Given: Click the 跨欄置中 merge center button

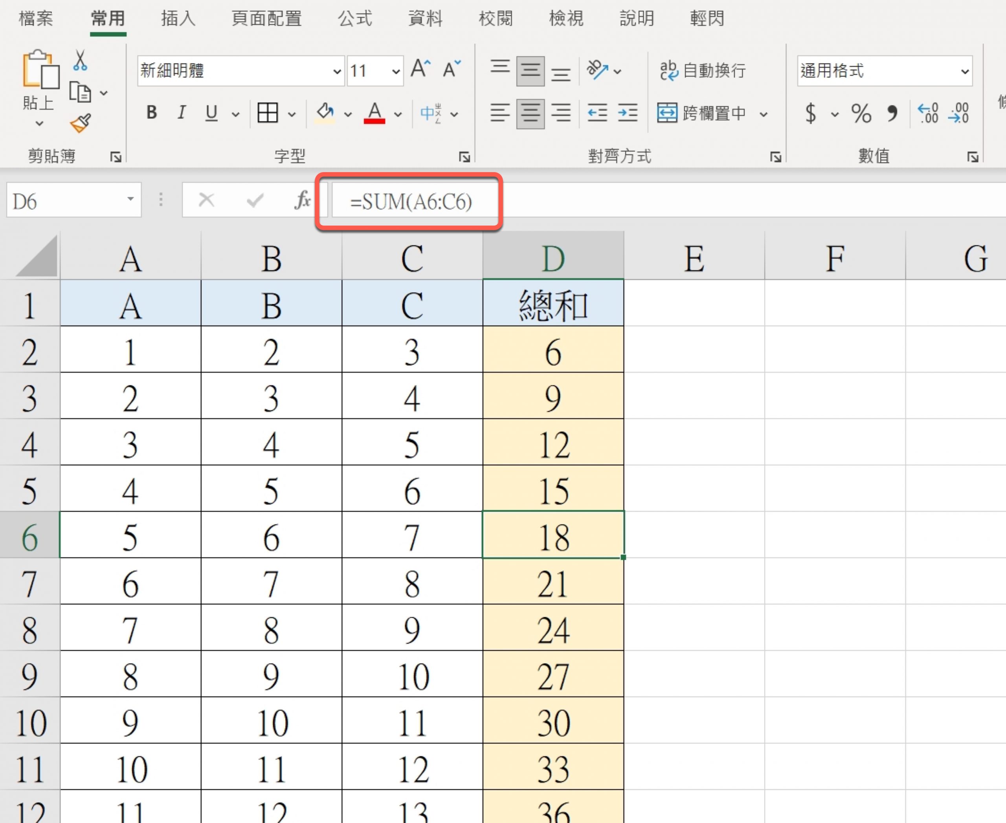Looking at the screenshot, I should pyautogui.click(x=702, y=113).
